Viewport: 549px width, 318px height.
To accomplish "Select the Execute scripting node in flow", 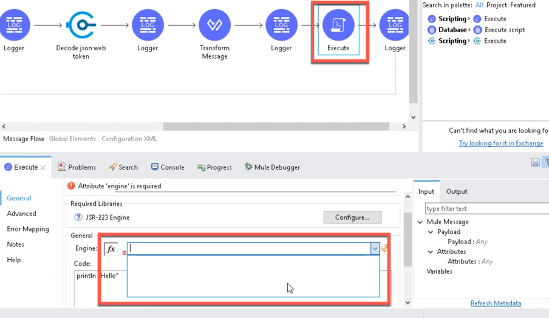I will (x=338, y=26).
